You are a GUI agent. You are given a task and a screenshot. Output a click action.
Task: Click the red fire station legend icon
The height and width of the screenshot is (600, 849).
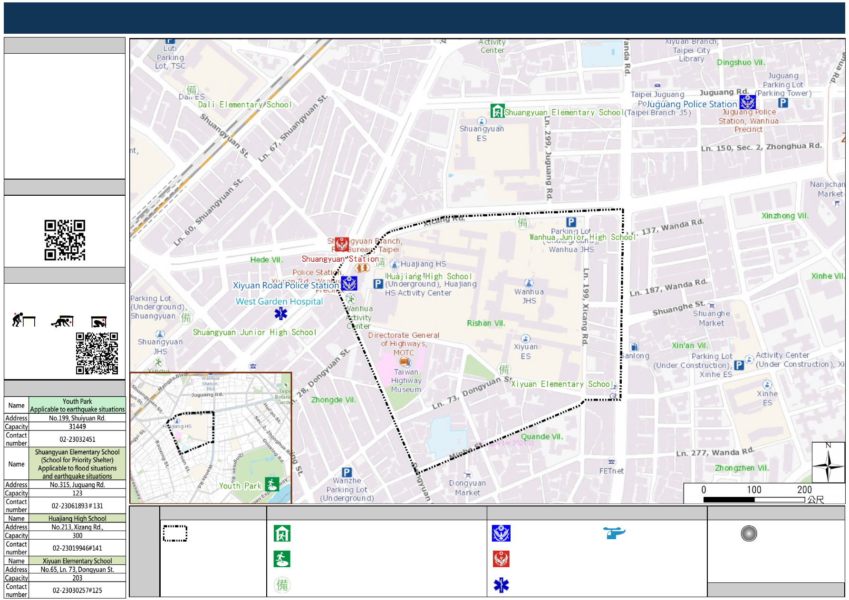pyautogui.click(x=501, y=559)
